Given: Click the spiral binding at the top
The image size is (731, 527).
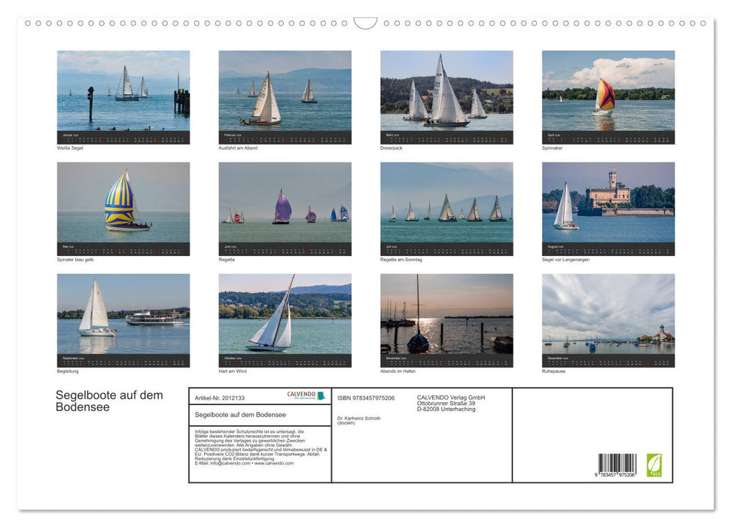Looking at the screenshot, I should pyautogui.click(x=365, y=23).
